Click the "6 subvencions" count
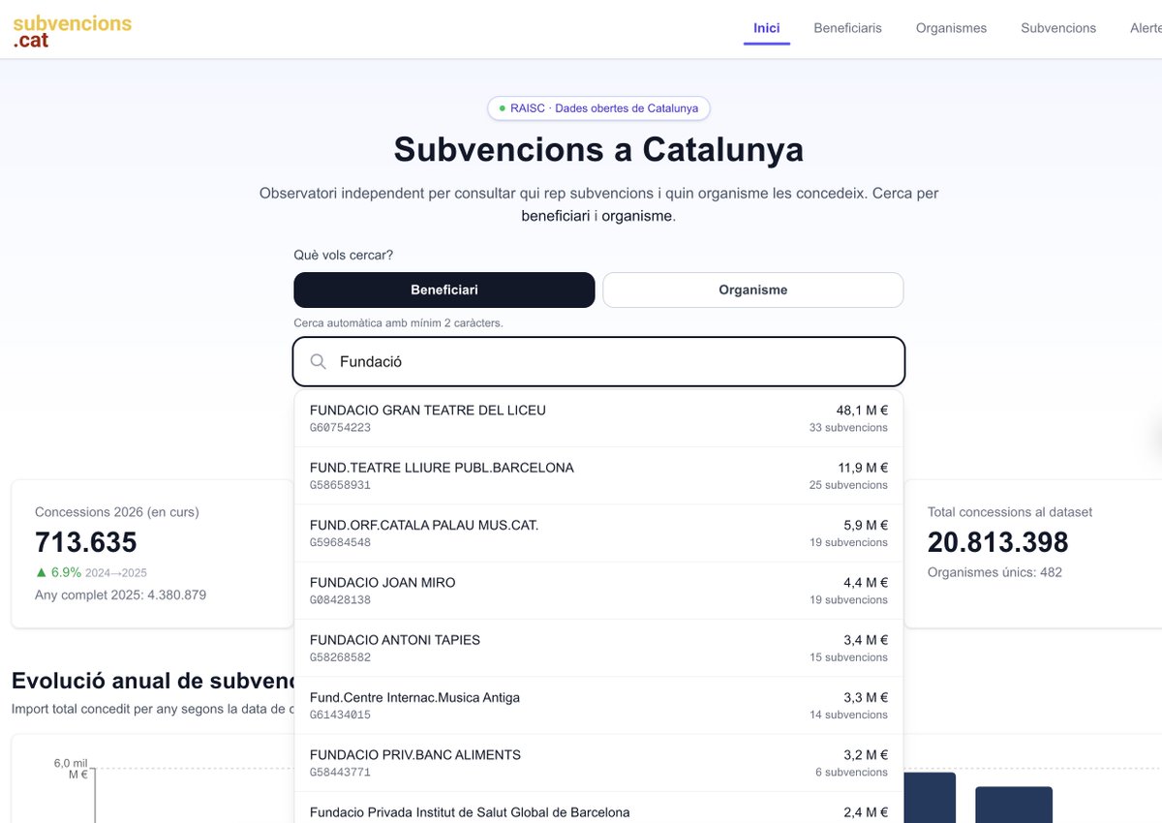The height and width of the screenshot is (823, 1162). click(851, 772)
